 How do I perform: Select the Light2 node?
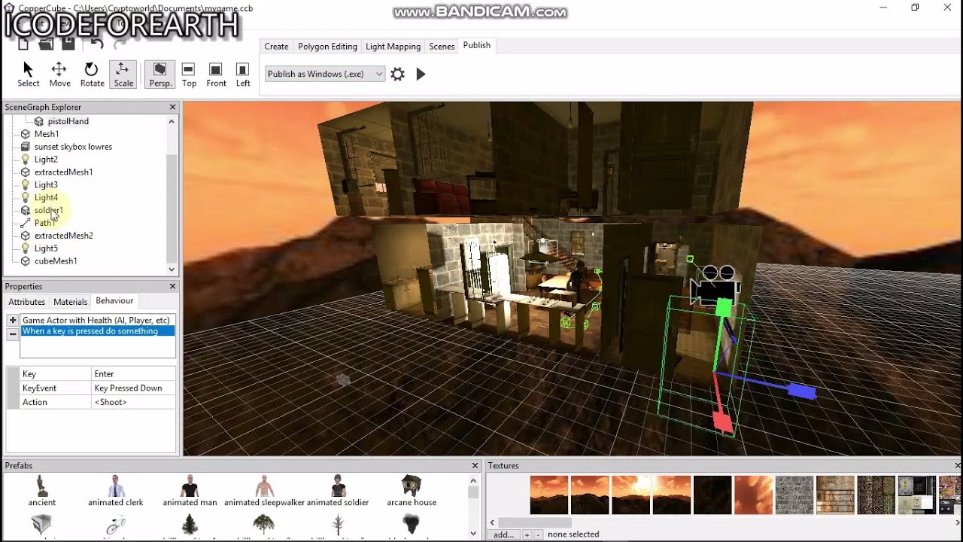click(46, 160)
